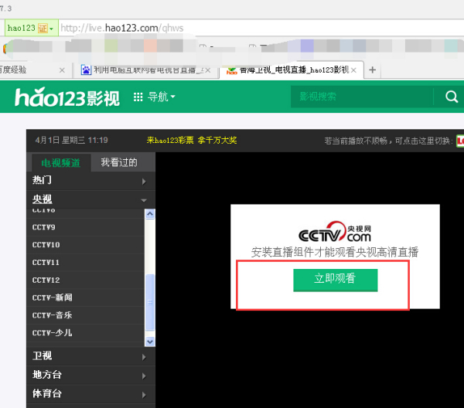Collapse the 央视 channel category
This screenshot has width=464, height=408.
click(x=90, y=199)
